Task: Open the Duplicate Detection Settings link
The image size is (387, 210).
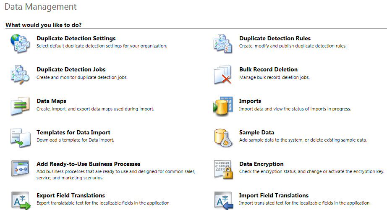Action: pos(76,38)
